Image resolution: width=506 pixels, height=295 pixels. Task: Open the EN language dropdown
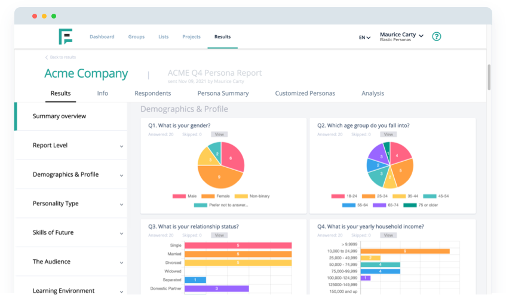pyautogui.click(x=364, y=38)
